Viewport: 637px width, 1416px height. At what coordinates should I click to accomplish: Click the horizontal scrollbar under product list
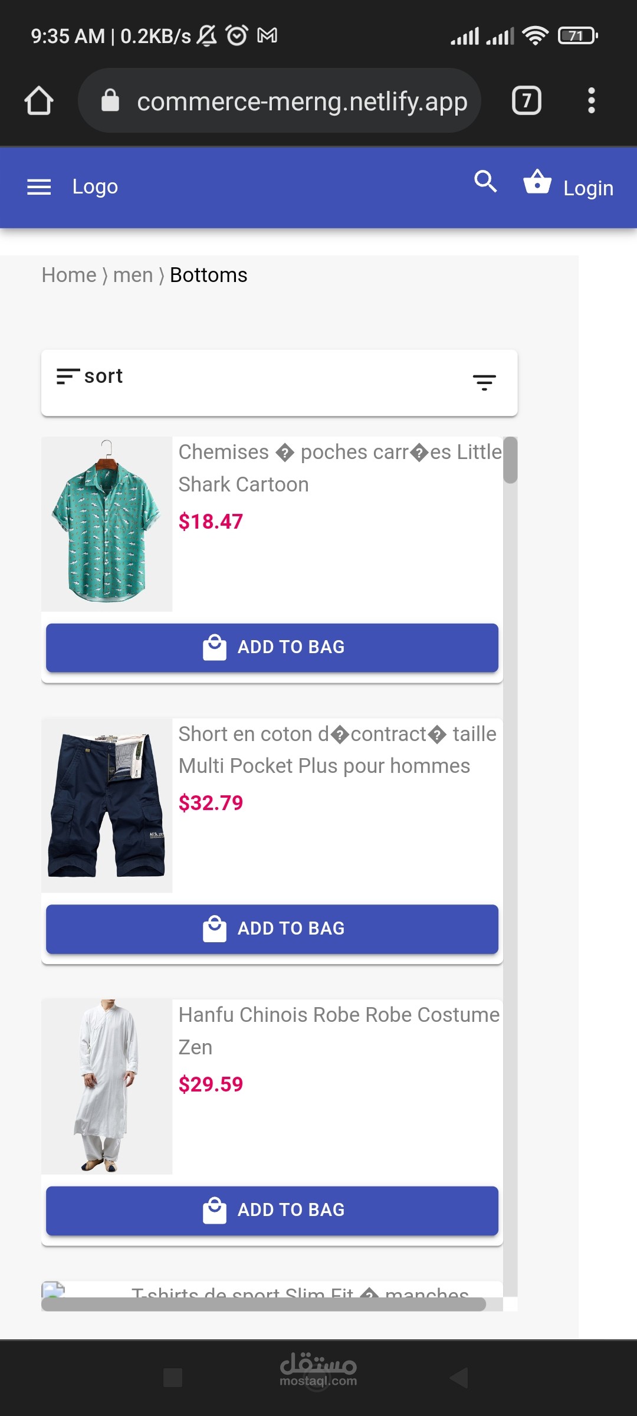click(x=264, y=1304)
